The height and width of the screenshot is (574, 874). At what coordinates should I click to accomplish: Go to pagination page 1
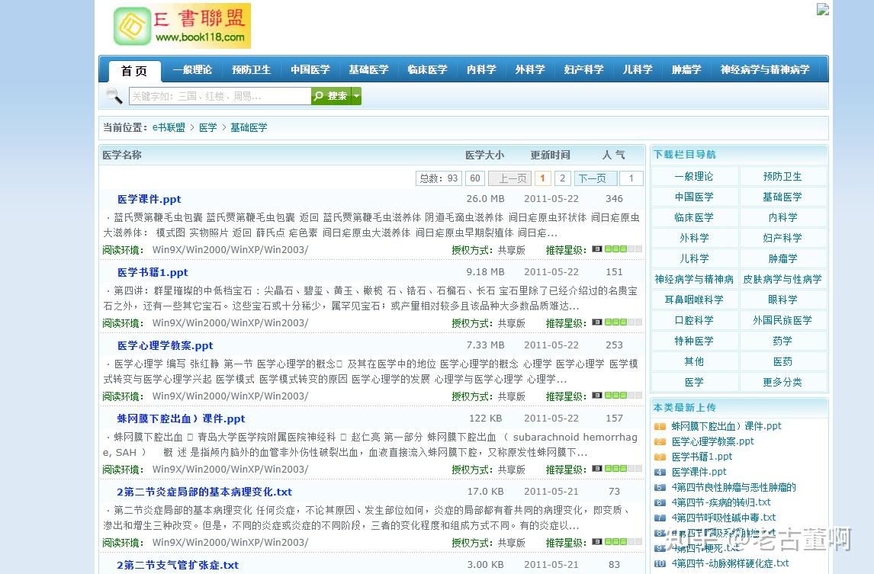click(x=542, y=178)
